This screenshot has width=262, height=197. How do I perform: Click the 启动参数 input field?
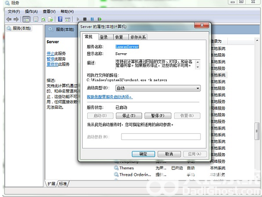point(161,137)
